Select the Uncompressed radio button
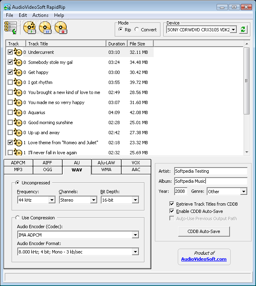The width and height of the screenshot is (256, 286). 18,183
